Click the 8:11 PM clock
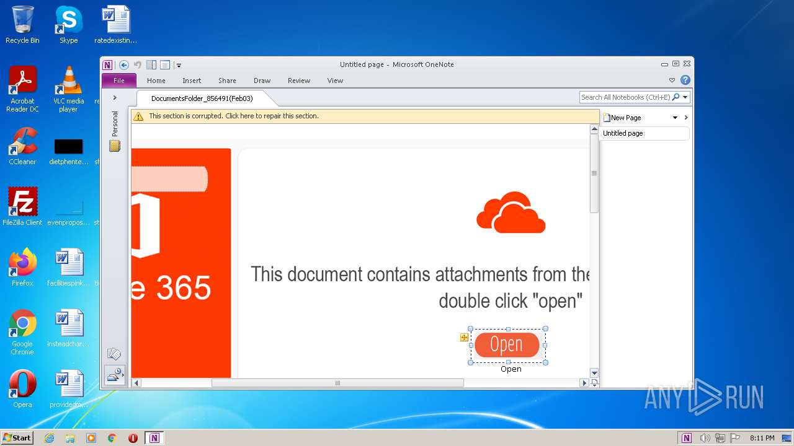The image size is (794, 446). (762, 438)
